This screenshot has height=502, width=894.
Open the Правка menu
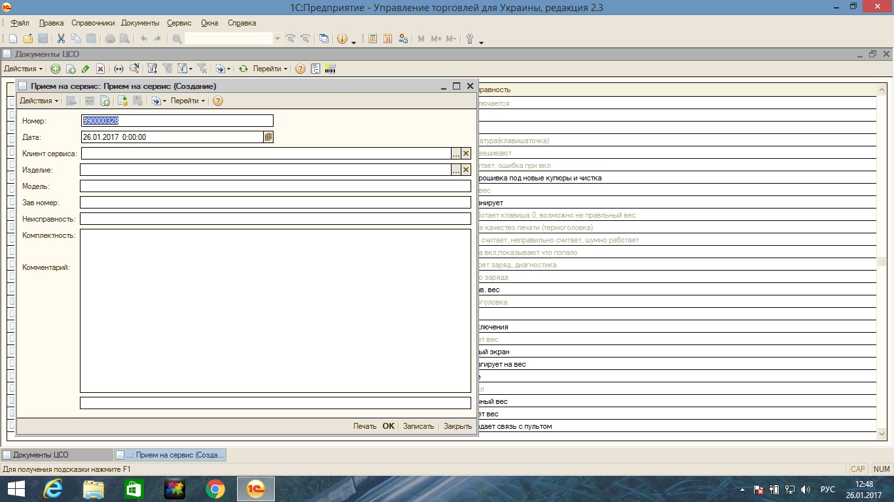(51, 23)
